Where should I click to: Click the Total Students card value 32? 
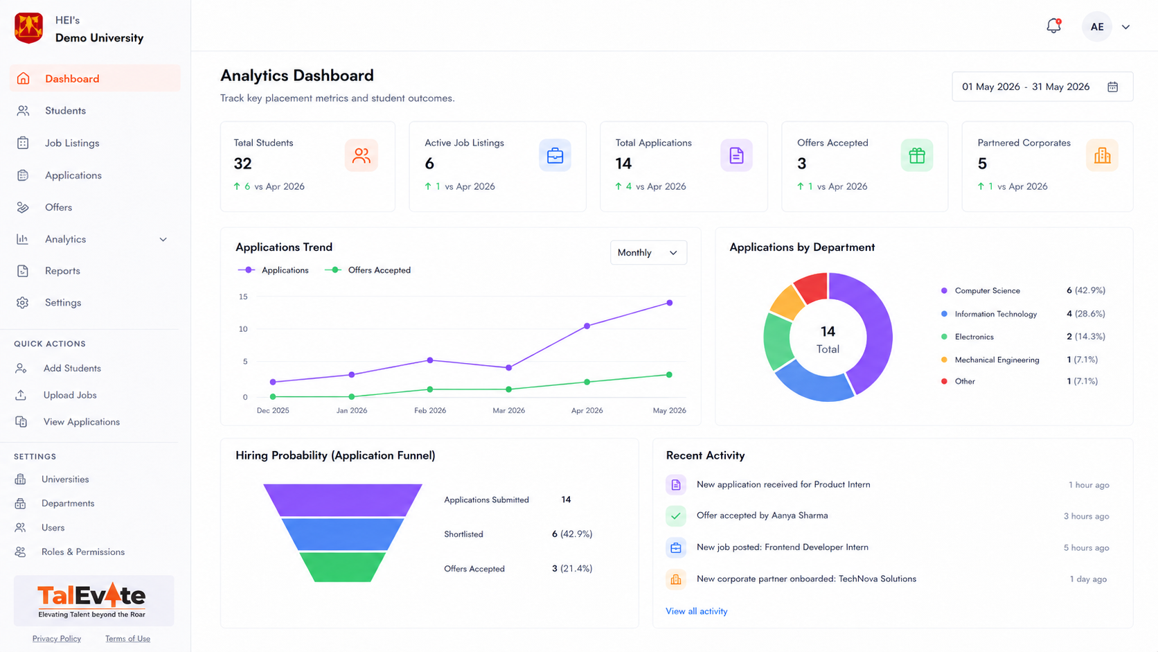click(242, 164)
